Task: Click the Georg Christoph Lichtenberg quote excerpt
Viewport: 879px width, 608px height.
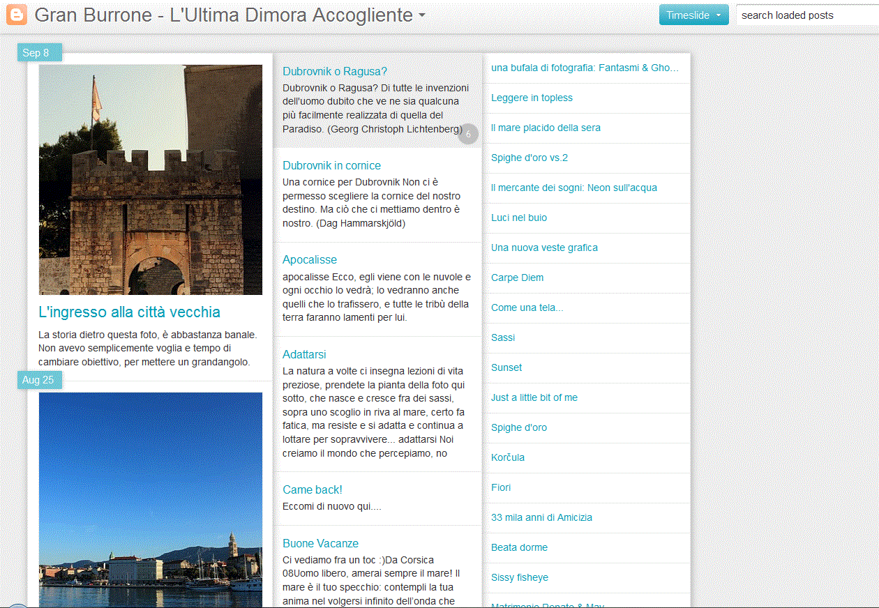Action: click(375, 109)
